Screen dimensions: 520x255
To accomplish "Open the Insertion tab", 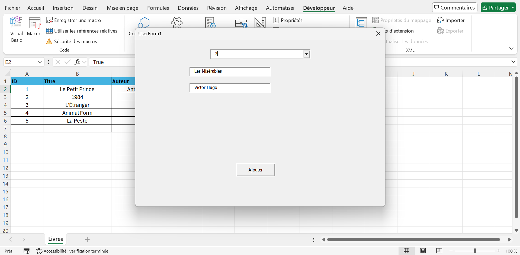I will click(x=63, y=8).
